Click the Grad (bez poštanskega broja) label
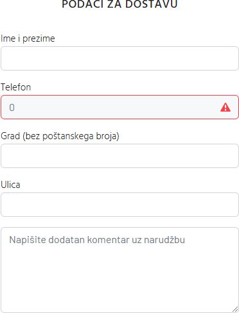The width and height of the screenshot is (239, 313). 60,136
